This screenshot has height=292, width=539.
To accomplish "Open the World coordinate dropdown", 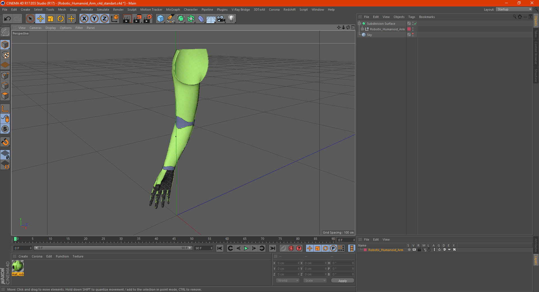I will click(x=288, y=280).
